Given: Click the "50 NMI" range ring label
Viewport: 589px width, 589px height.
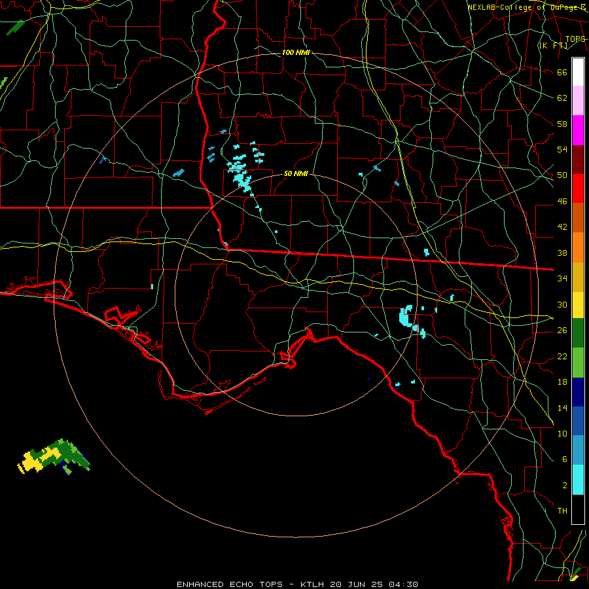Looking at the screenshot, I should point(296,173).
